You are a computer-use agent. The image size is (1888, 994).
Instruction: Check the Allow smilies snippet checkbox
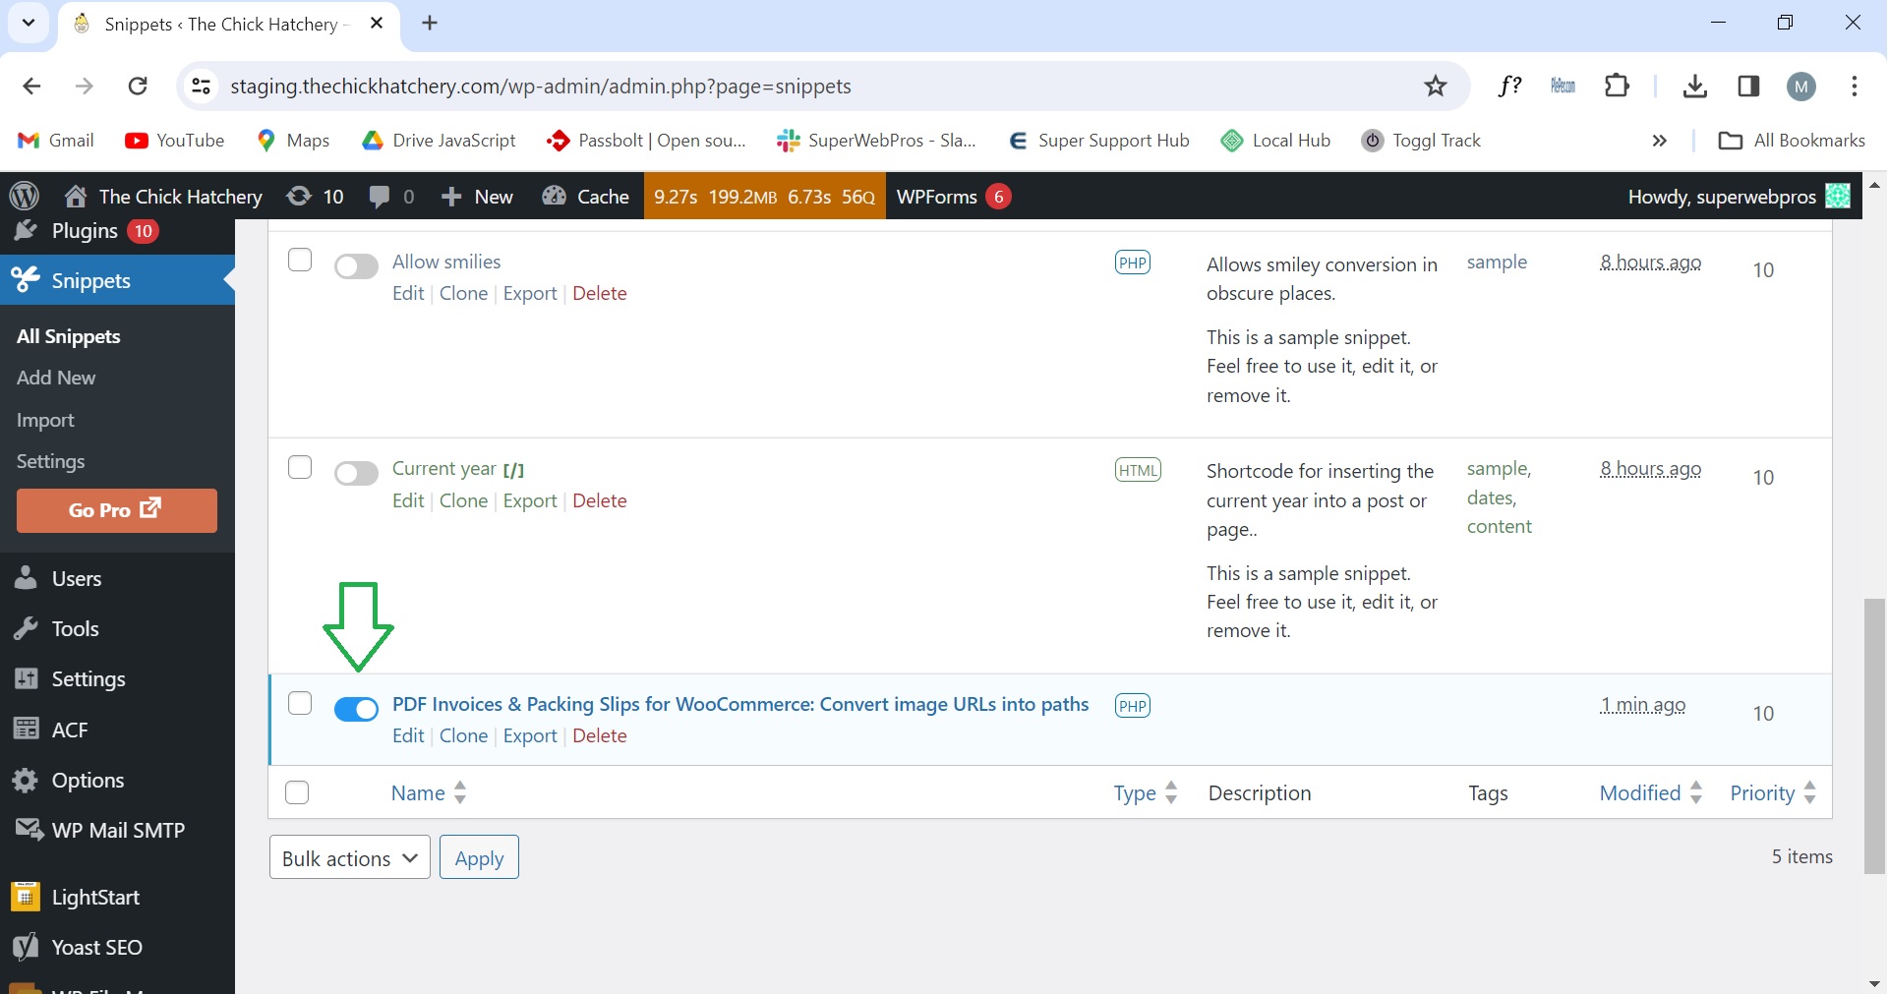click(300, 260)
